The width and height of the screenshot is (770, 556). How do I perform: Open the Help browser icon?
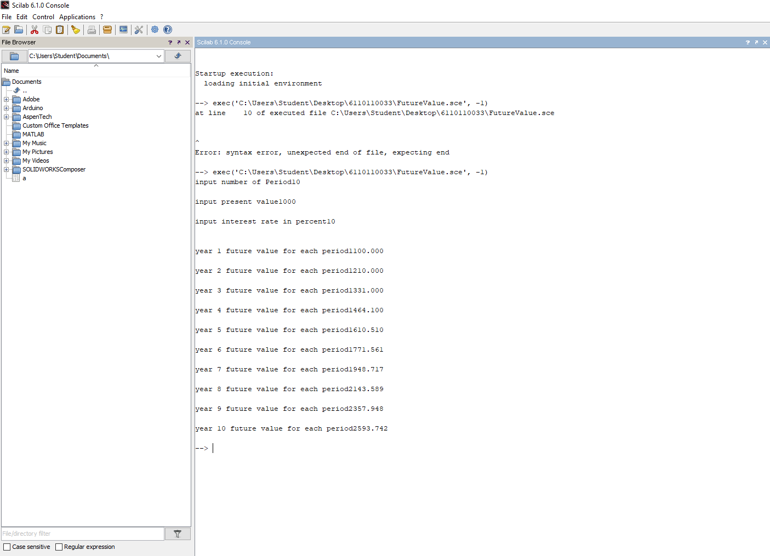click(168, 30)
